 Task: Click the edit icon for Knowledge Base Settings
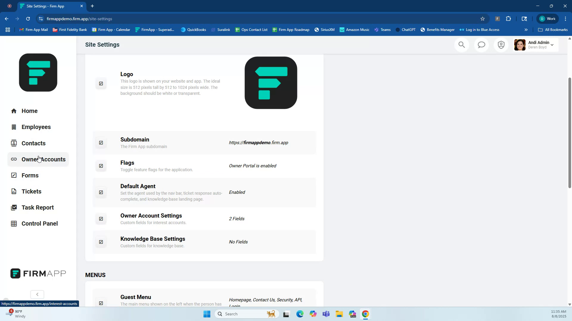tap(101, 242)
